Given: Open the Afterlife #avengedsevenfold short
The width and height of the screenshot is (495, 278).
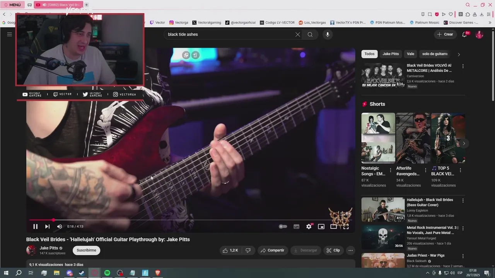Looking at the screenshot, I should [x=413, y=138].
